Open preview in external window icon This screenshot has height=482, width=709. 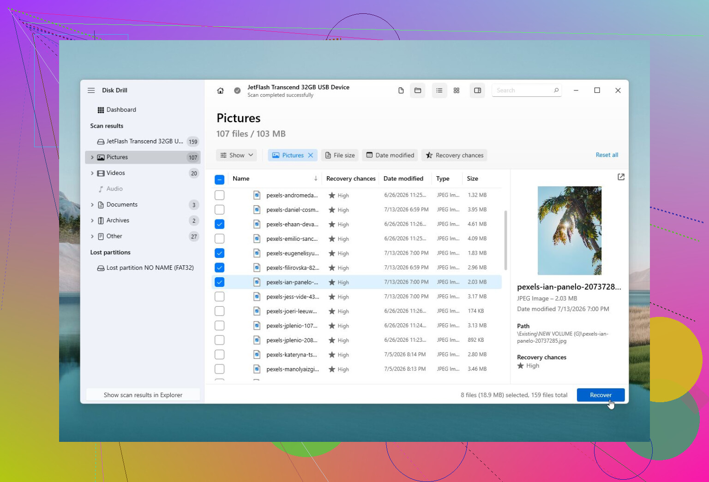coord(621,177)
